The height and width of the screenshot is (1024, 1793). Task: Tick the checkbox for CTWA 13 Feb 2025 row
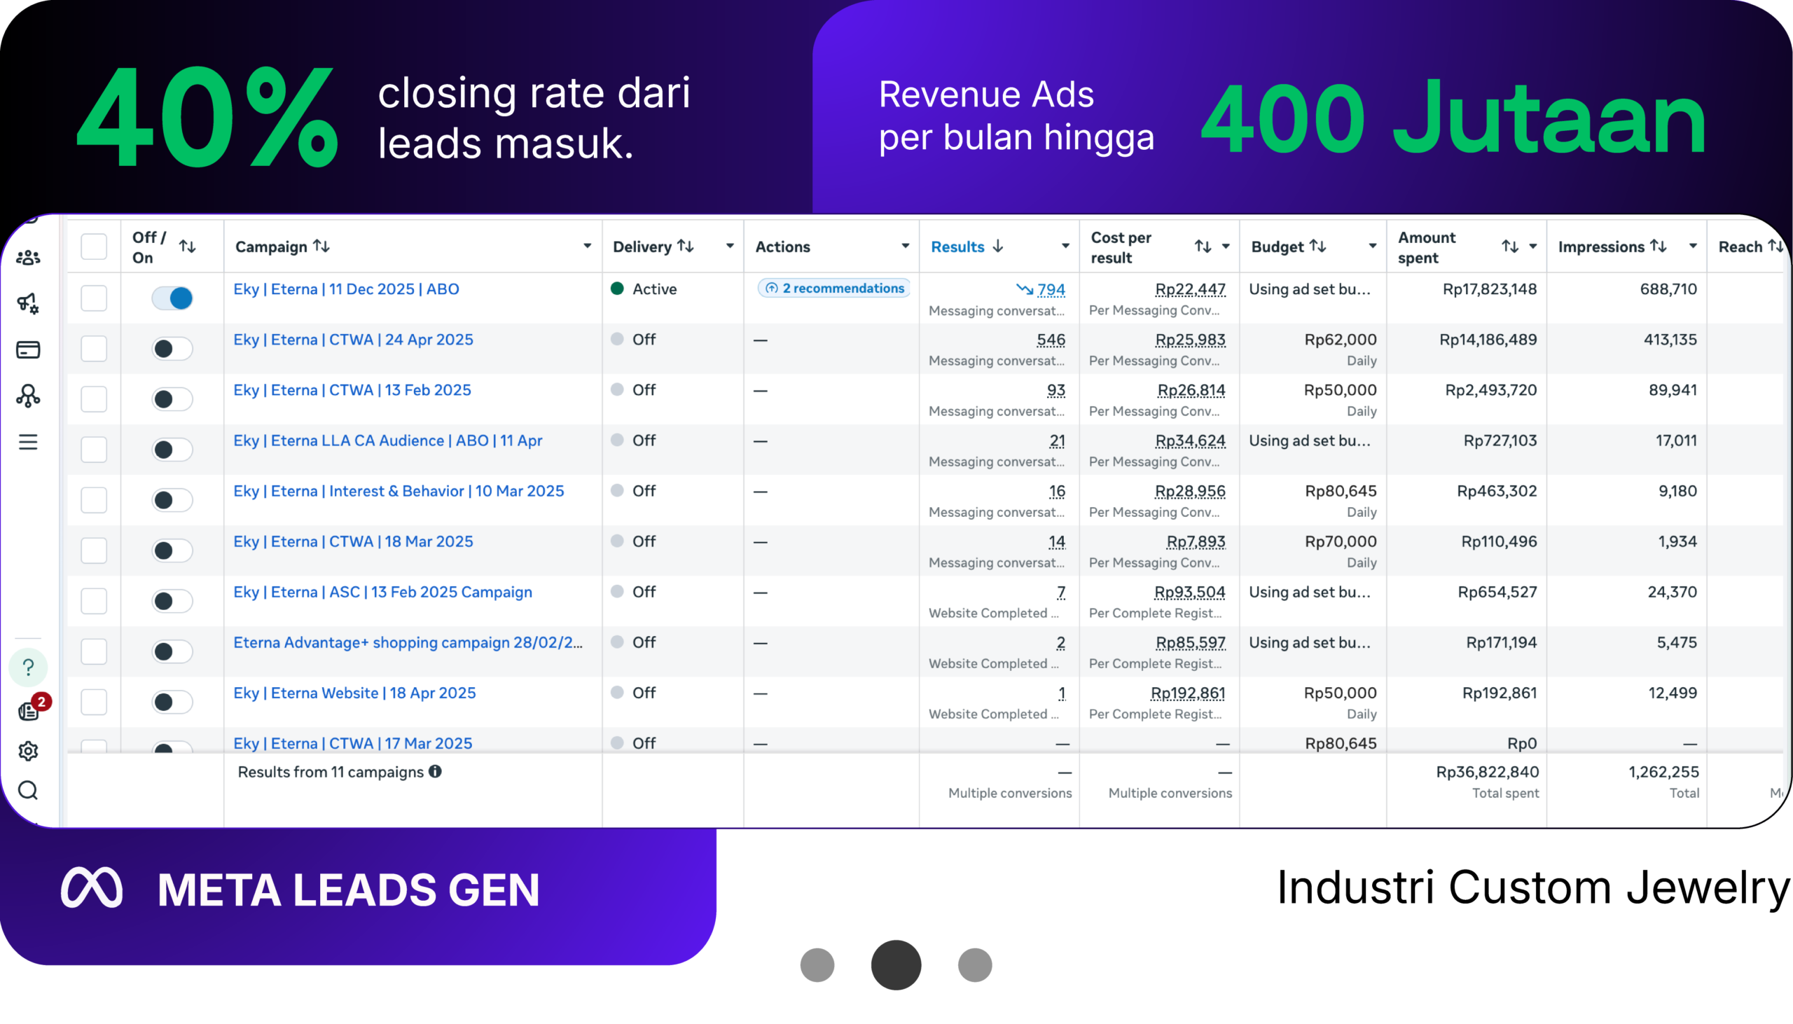point(94,399)
